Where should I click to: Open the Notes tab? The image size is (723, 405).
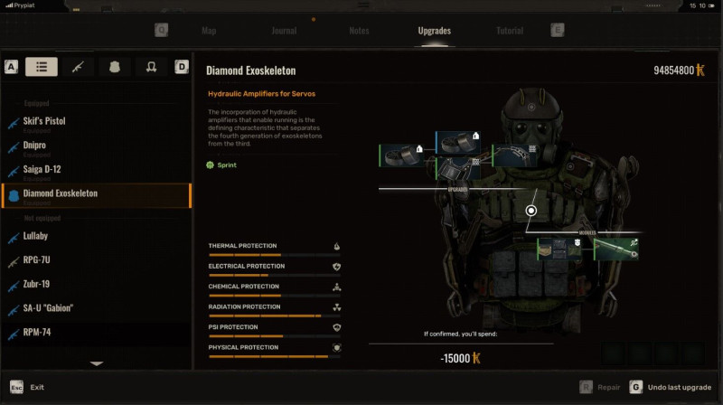pos(359,31)
